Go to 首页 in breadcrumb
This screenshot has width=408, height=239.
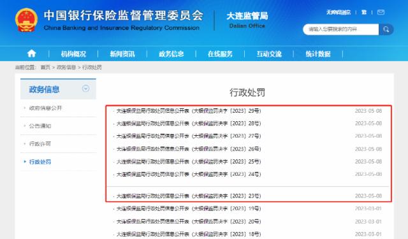point(45,68)
